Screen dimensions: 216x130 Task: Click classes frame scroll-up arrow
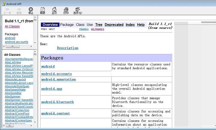tap(35, 51)
